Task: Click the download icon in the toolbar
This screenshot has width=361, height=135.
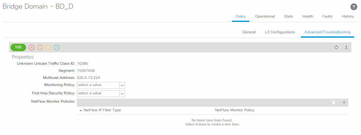Action: (346, 47)
